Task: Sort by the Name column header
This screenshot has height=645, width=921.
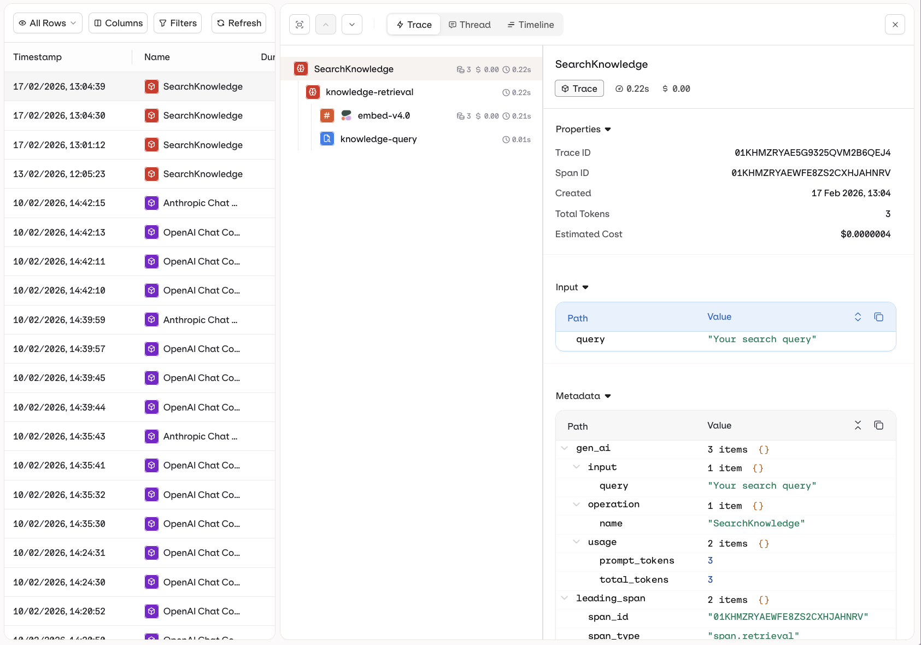Action: click(x=157, y=57)
